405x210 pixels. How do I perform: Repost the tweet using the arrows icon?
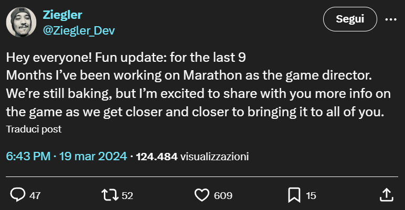tap(110, 195)
